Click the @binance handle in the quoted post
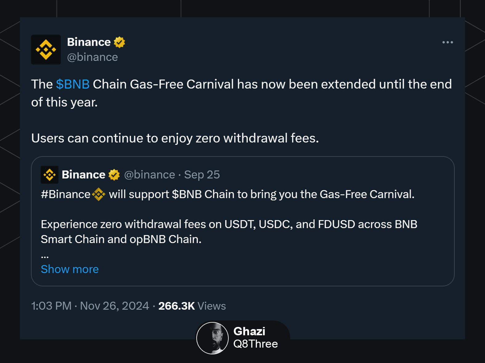 [x=150, y=175]
